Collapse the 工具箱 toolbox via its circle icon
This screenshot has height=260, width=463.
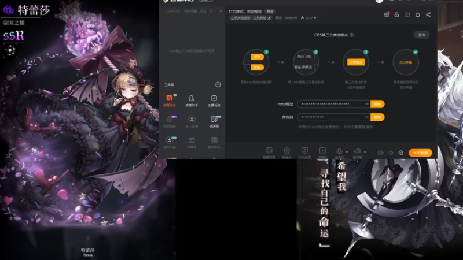218,84
